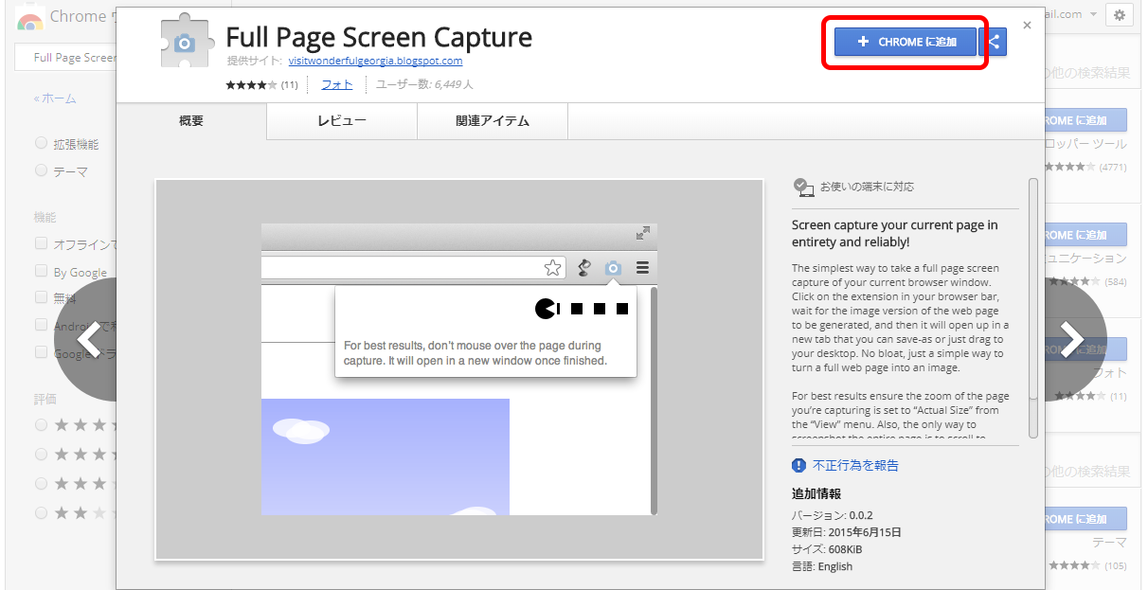Click the blue alert icon beside report abuse
1148x590 pixels.
[798, 465]
